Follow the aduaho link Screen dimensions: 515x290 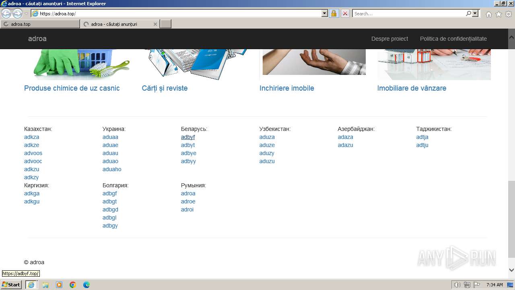coord(112,169)
